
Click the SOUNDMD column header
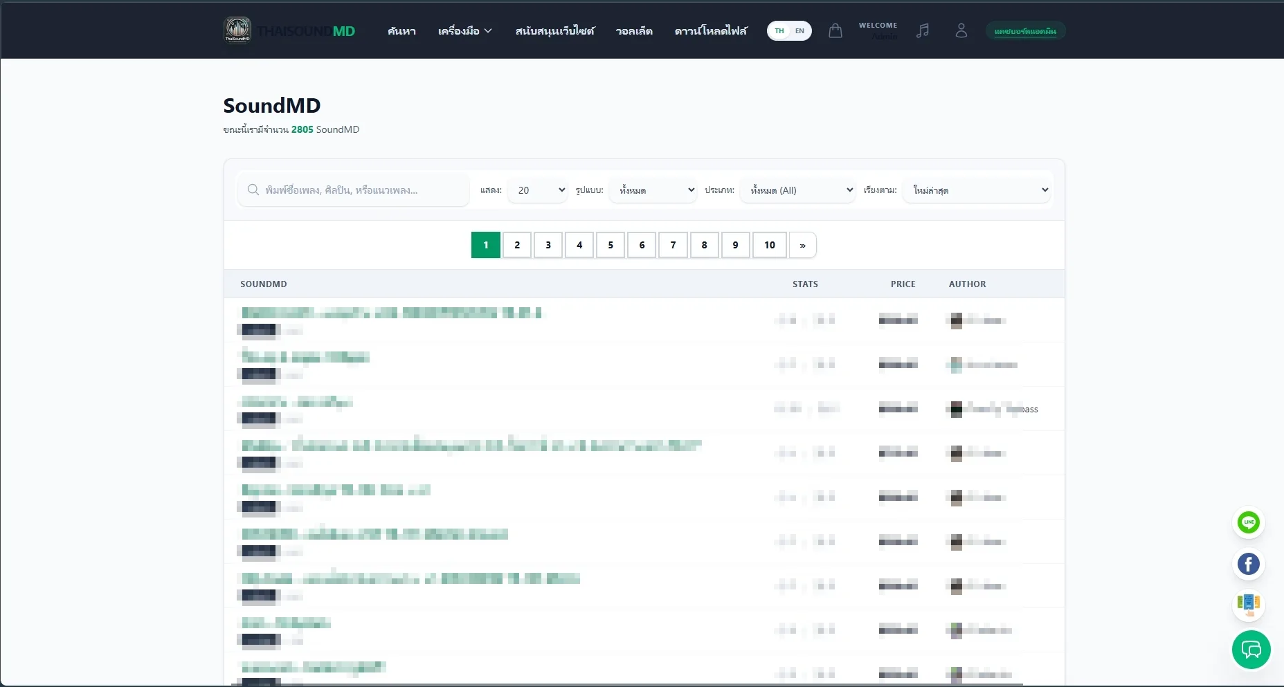pyautogui.click(x=264, y=284)
